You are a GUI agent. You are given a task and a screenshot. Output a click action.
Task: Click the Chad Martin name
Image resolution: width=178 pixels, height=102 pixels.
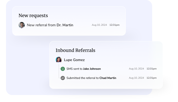(108, 78)
